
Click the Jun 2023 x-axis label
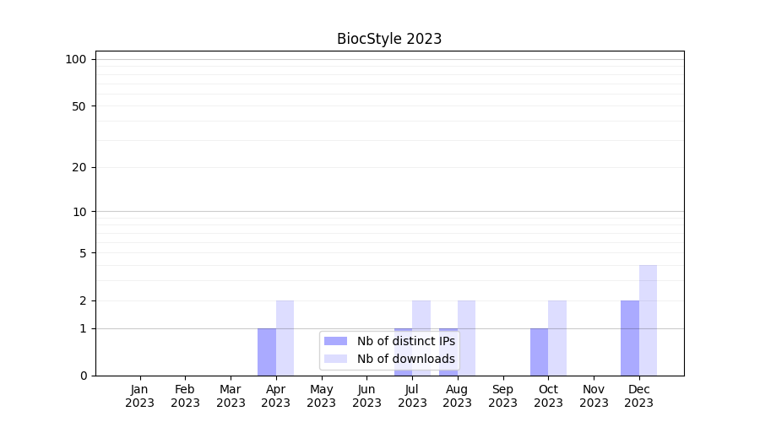pyautogui.click(x=366, y=396)
